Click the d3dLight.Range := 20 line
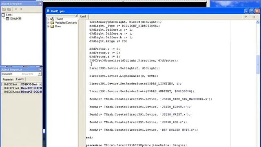Screen dimensions: 261x147 coord(108,41)
